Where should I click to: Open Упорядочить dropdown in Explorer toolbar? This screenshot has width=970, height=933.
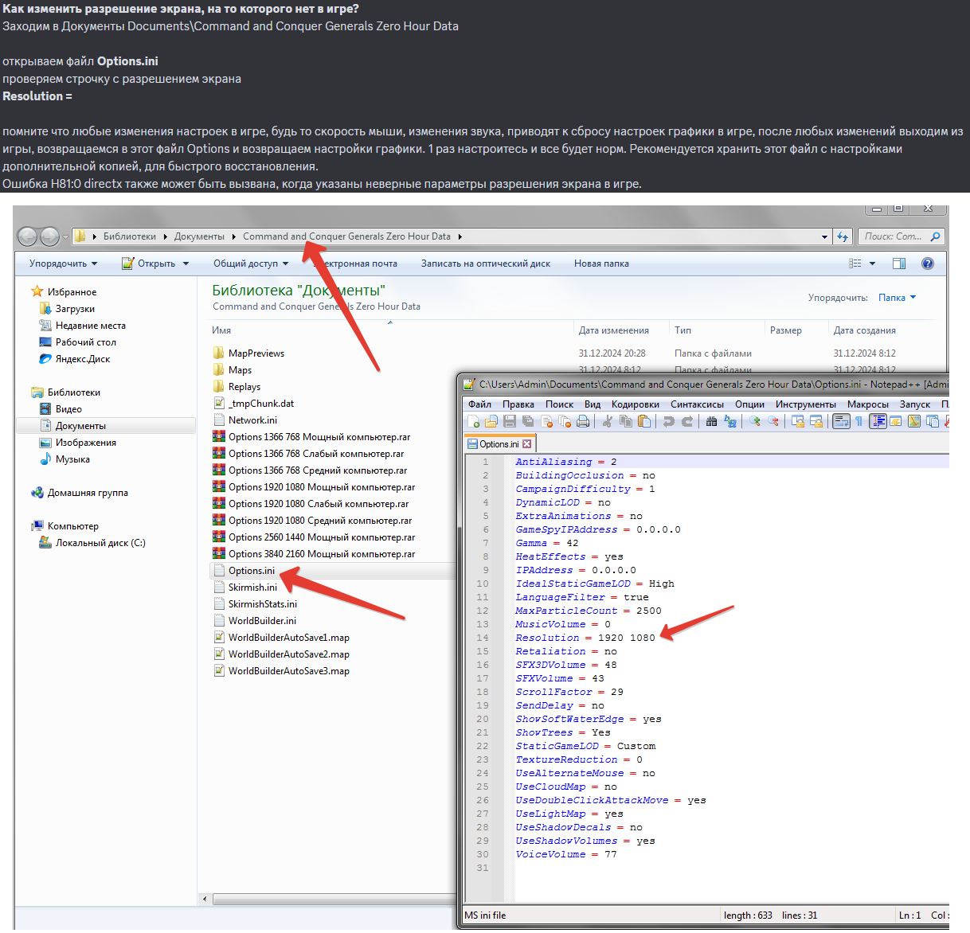coord(64,264)
